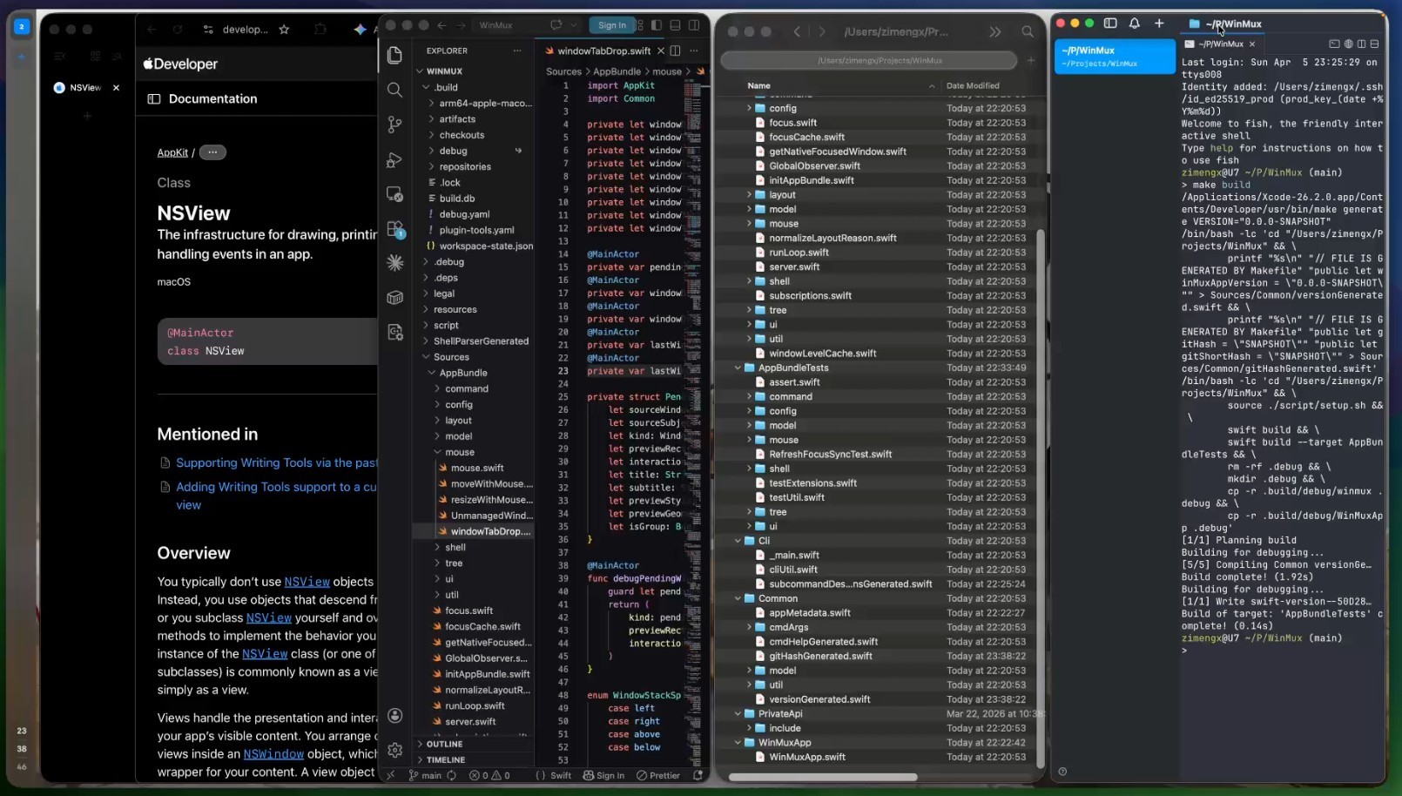Open mouse.swift in VS Code Explorer

tap(477, 468)
